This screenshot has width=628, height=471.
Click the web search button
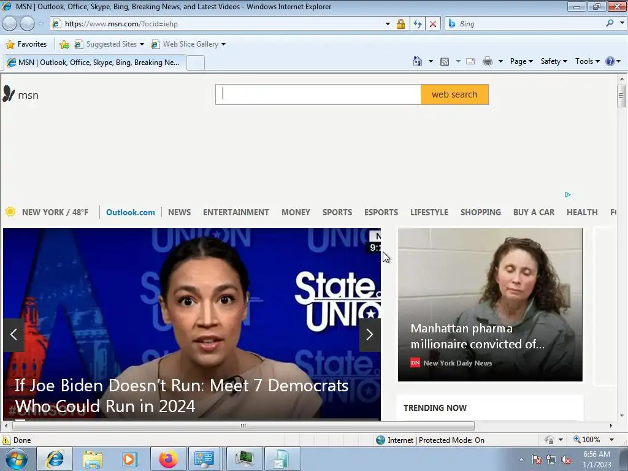tap(454, 94)
